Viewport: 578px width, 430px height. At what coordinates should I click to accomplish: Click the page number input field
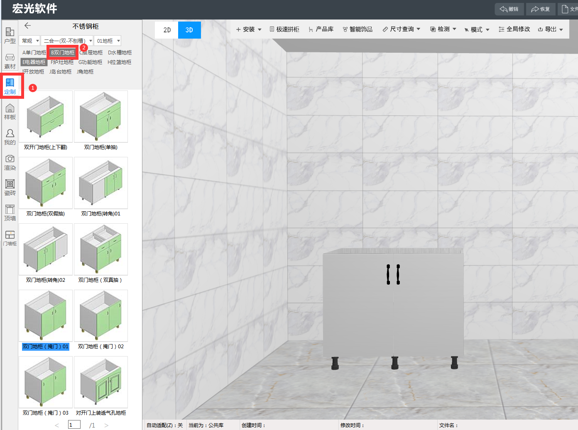74,425
